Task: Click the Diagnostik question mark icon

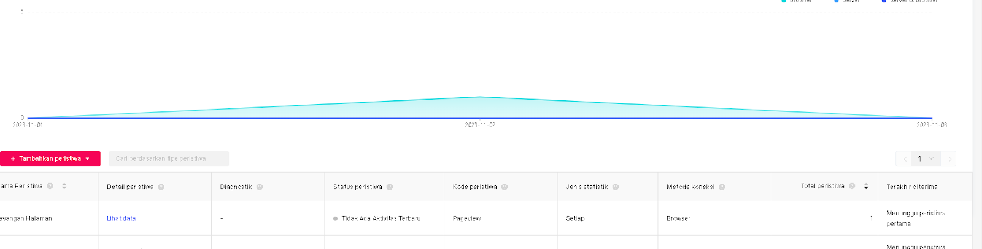Action: 260,187
